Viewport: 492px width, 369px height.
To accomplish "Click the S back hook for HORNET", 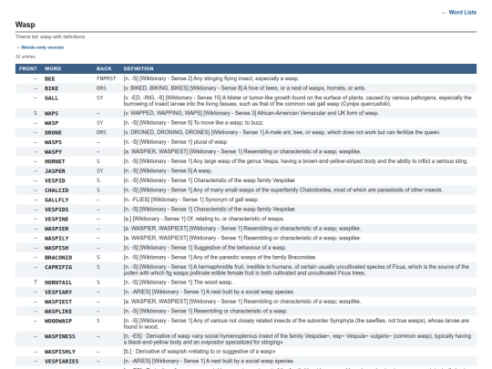I will 97,161.
